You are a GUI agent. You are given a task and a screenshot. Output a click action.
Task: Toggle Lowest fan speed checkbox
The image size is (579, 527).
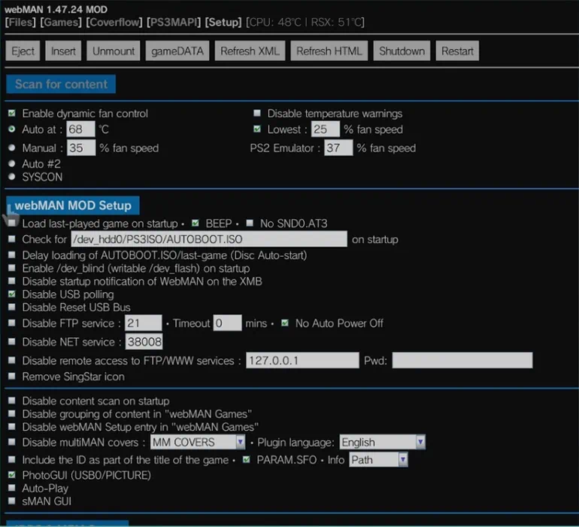point(257,129)
